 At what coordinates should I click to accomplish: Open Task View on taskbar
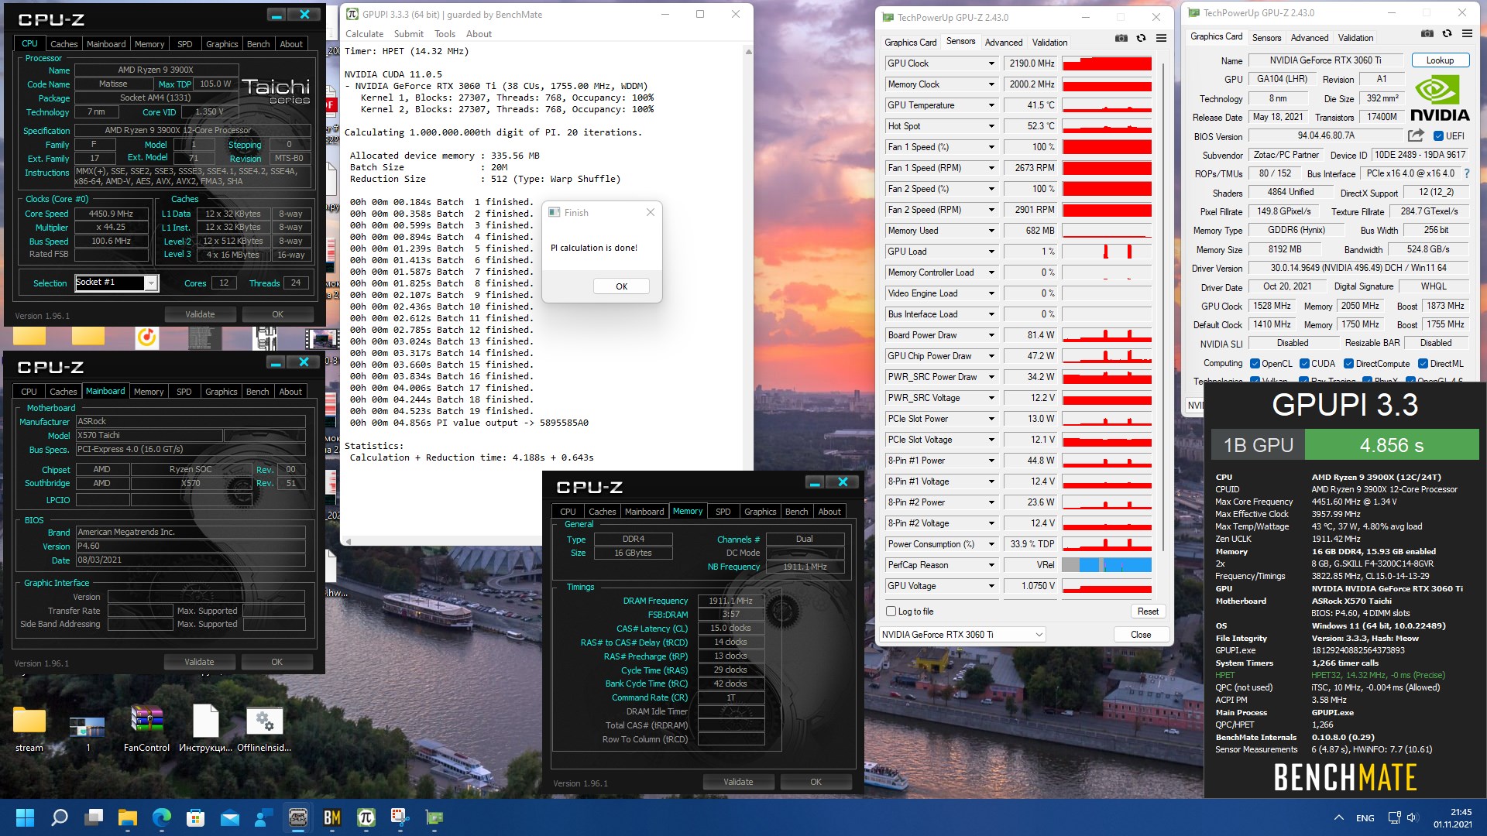(94, 817)
